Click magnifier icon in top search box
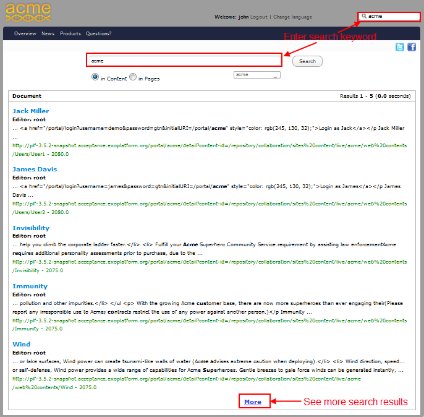Viewport: 424px width, 417px height. pos(364,16)
